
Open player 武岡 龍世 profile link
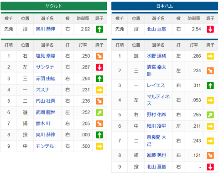point(46,112)
